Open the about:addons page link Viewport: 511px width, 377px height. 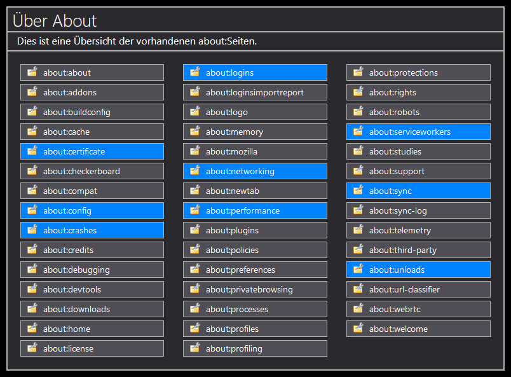(70, 92)
